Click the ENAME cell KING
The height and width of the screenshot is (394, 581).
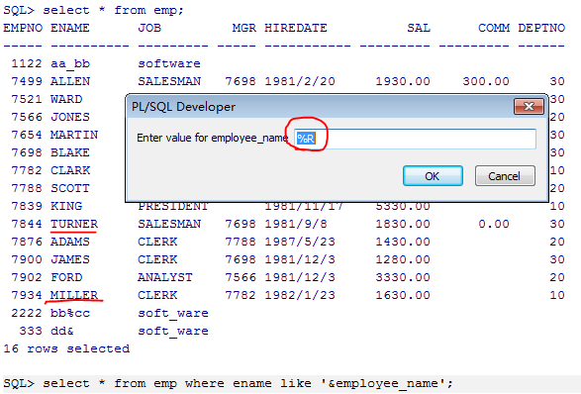tap(66, 206)
